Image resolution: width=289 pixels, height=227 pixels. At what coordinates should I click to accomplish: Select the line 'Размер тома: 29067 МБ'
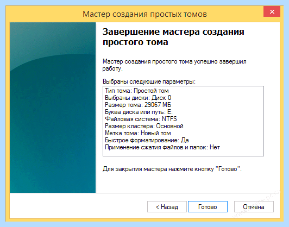point(138,105)
